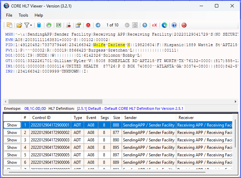
Task: Click the Type column header
Action: (x=78, y=118)
